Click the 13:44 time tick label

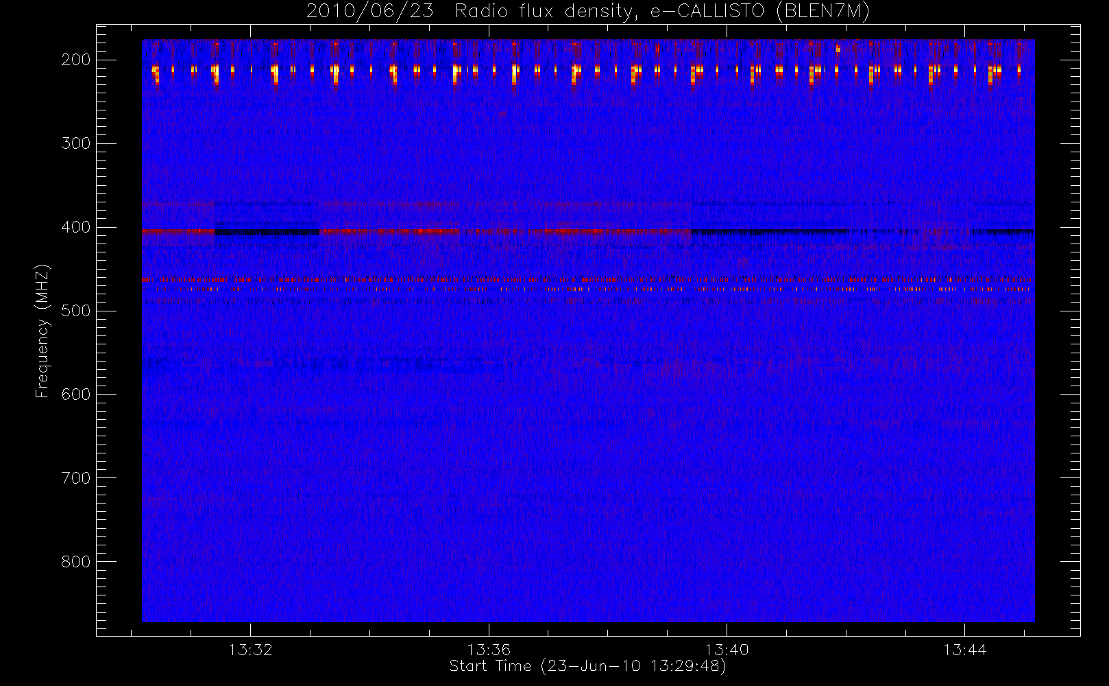click(964, 649)
